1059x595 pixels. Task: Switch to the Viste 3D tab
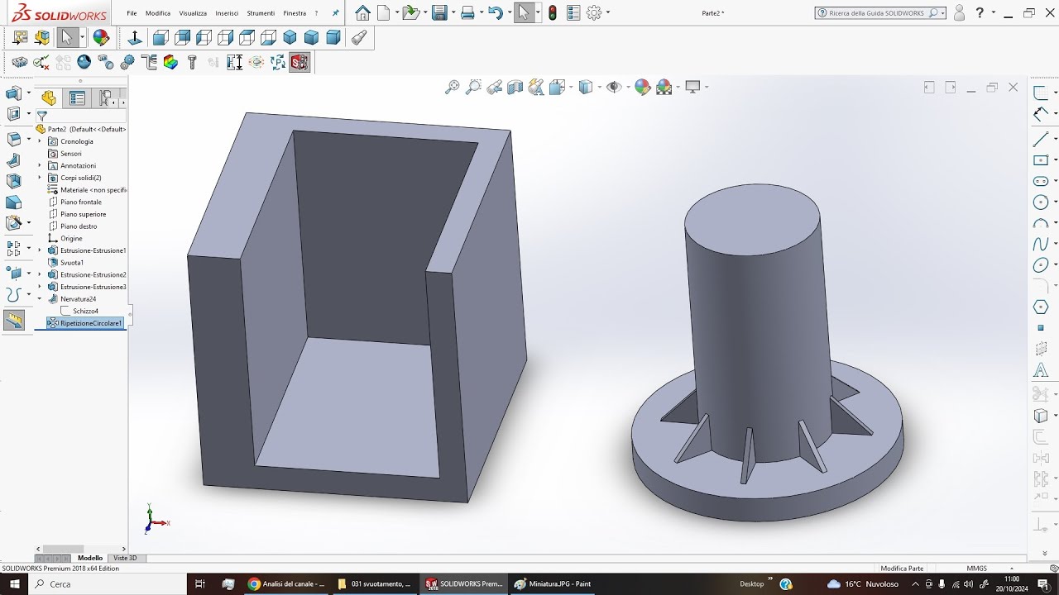click(x=125, y=558)
